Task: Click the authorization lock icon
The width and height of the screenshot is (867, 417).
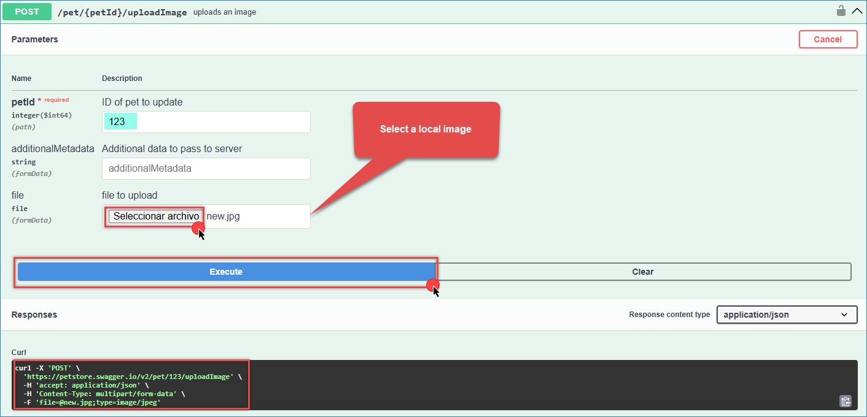Action: pos(841,11)
